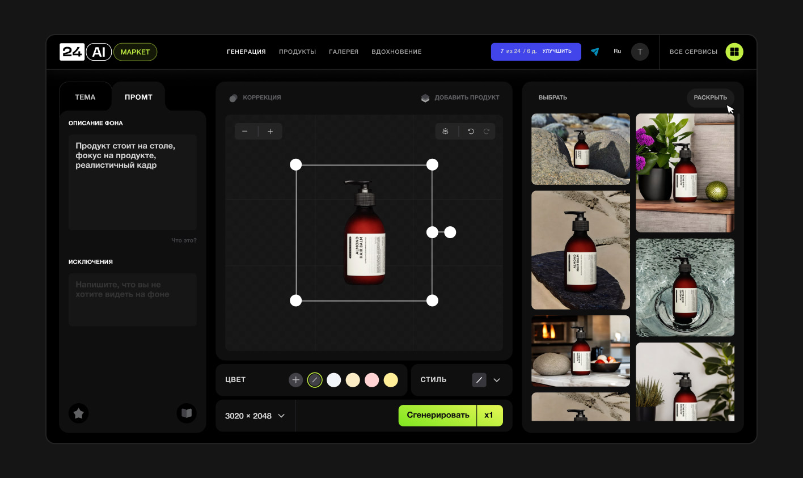Select the pink color swatch
The height and width of the screenshot is (478, 803).
point(372,380)
